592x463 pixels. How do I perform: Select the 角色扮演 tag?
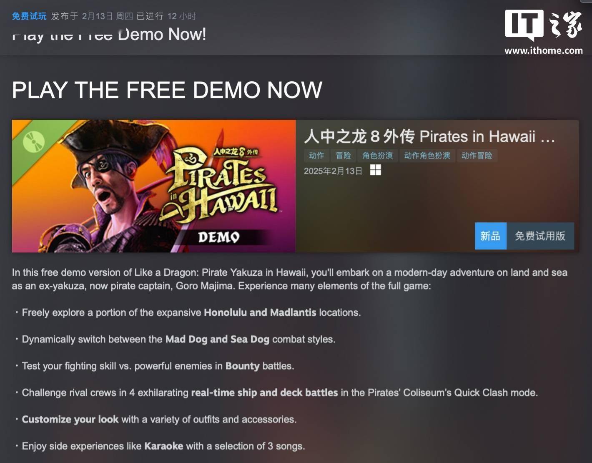377,156
